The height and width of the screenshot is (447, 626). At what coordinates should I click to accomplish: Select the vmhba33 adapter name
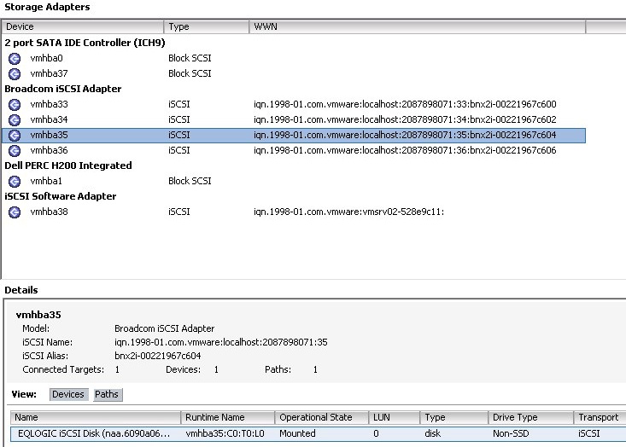(x=49, y=104)
